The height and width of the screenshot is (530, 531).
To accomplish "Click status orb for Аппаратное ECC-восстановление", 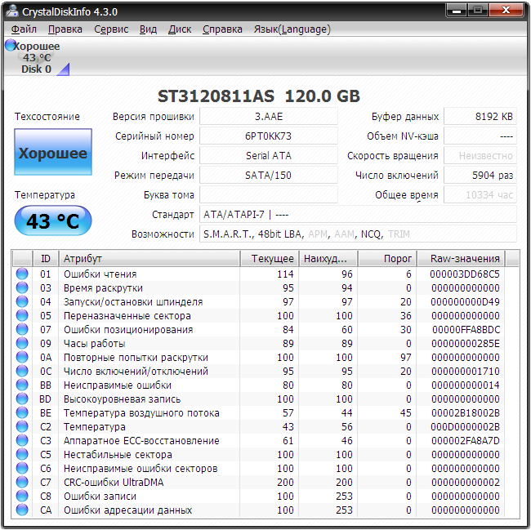I will point(22,440).
